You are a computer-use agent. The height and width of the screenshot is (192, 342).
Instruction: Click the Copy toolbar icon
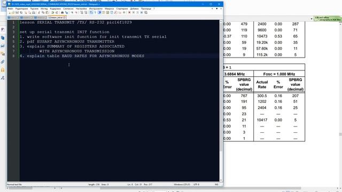43,13
